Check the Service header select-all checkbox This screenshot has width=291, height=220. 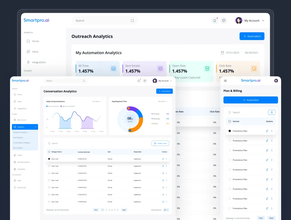[230, 121]
